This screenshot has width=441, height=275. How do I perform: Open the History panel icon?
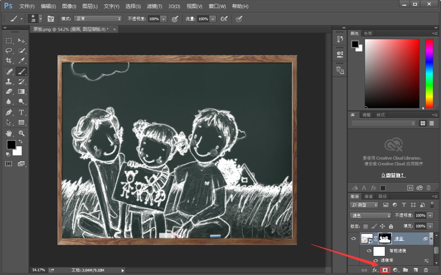point(340,39)
